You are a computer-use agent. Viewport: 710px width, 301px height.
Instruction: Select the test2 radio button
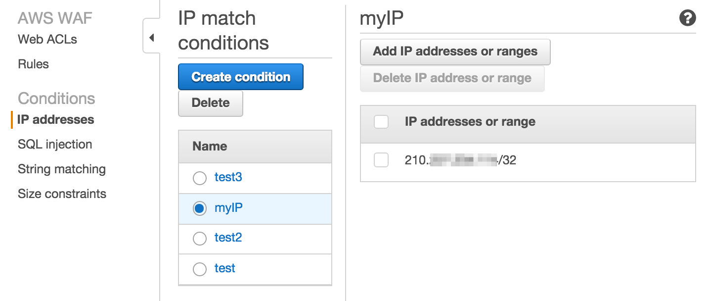[x=200, y=239]
